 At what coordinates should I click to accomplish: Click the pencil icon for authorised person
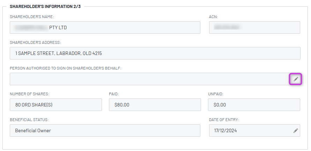click(x=296, y=79)
